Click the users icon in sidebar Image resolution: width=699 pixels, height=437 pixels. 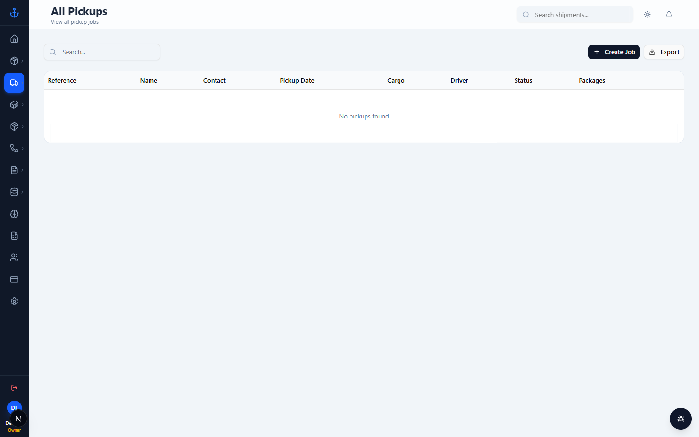tap(14, 257)
